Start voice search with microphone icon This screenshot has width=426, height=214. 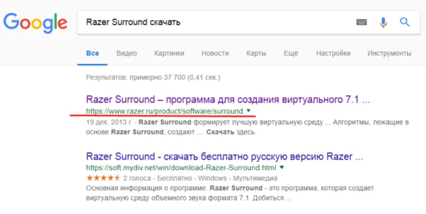point(383,22)
